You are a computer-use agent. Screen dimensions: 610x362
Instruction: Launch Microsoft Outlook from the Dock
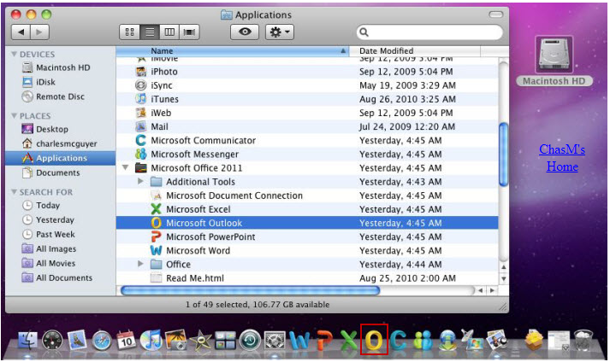pyautogui.click(x=374, y=341)
